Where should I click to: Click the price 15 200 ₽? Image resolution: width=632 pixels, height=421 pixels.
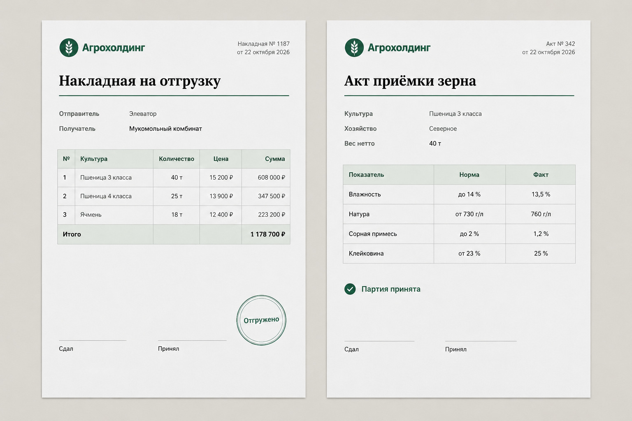click(221, 178)
